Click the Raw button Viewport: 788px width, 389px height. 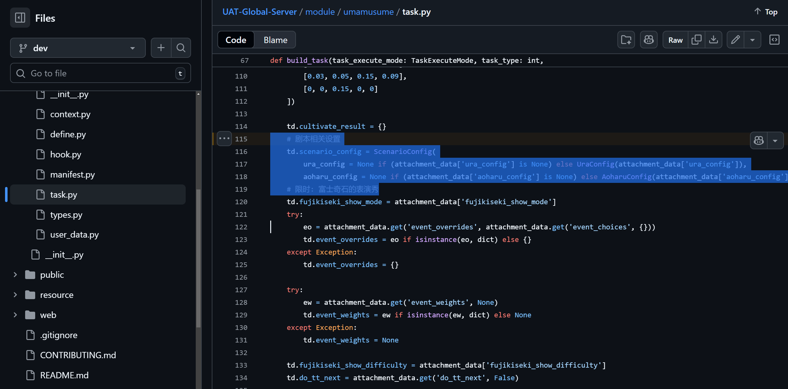(x=675, y=40)
